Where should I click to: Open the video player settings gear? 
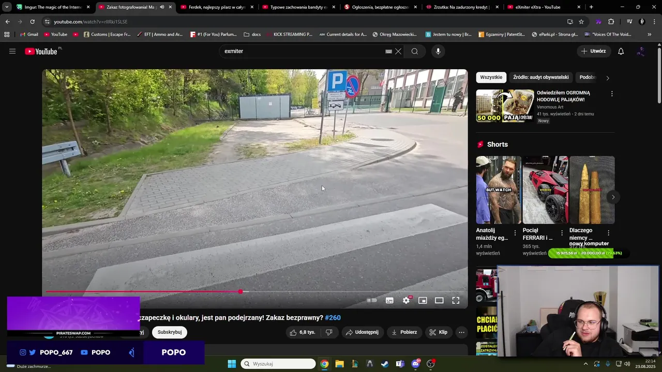(x=407, y=300)
